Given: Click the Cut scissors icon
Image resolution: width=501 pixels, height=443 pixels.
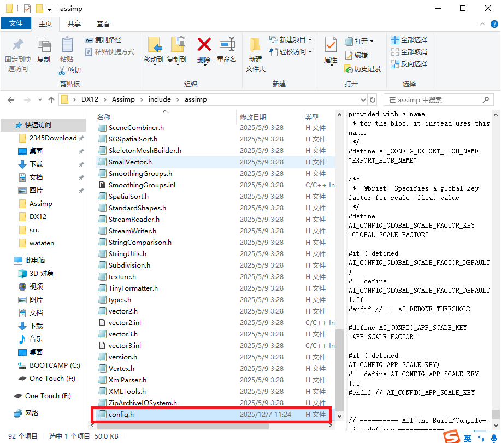Looking at the screenshot, I should pyautogui.click(x=62, y=70).
